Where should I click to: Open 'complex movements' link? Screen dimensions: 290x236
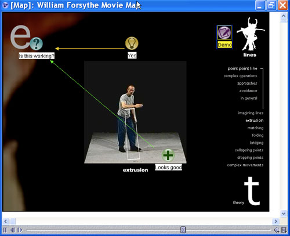point(245,165)
